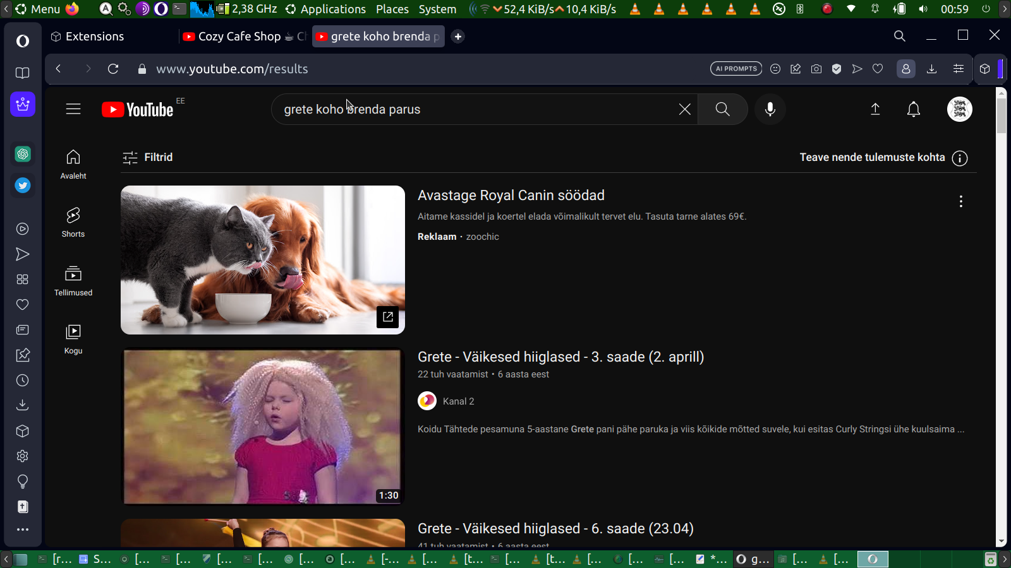Viewport: 1011px width, 568px height.
Task: Open options menu for Royal Canin ad
Action: (960, 201)
